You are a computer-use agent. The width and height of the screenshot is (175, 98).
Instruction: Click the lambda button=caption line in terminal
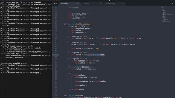click(x=28, y=56)
